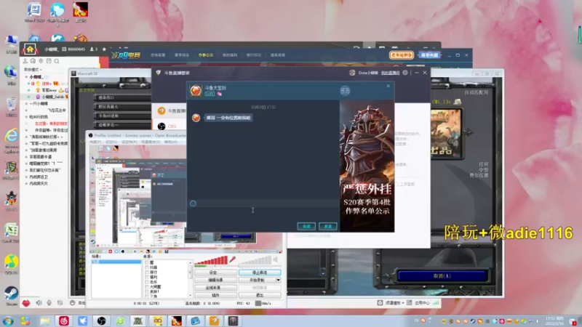Toggle the 大闸蟹 source checkbox in OBS
Screen dimensions: 582x327
click(147, 286)
